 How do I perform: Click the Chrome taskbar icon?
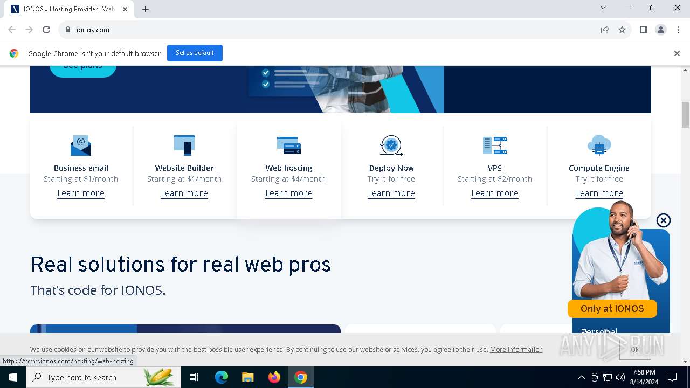pos(301,377)
